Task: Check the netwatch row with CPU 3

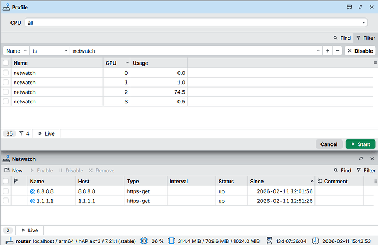Action: (x=6, y=101)
